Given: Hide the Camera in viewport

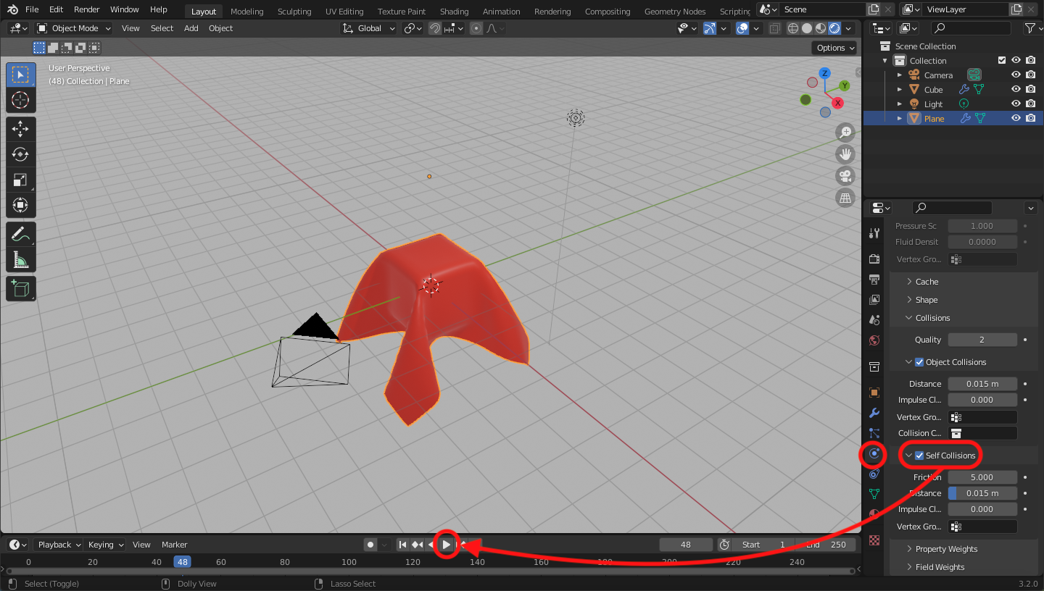Looking at the screenshot, I should tap(1016, 75).
